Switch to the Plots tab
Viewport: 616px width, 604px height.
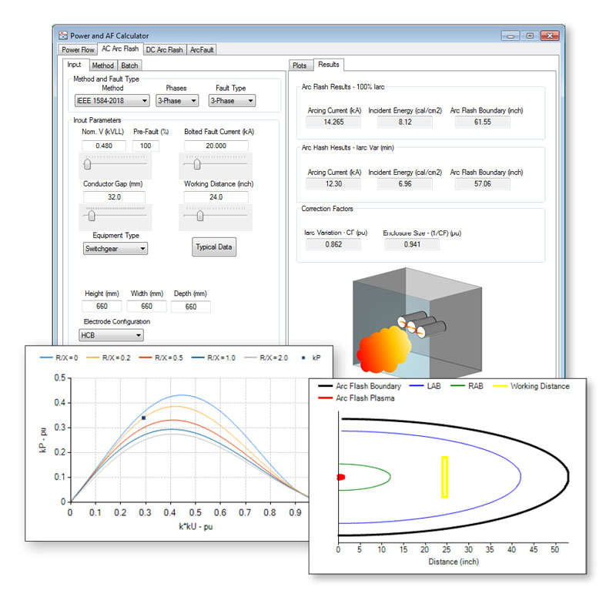click(x=300, y=65)
